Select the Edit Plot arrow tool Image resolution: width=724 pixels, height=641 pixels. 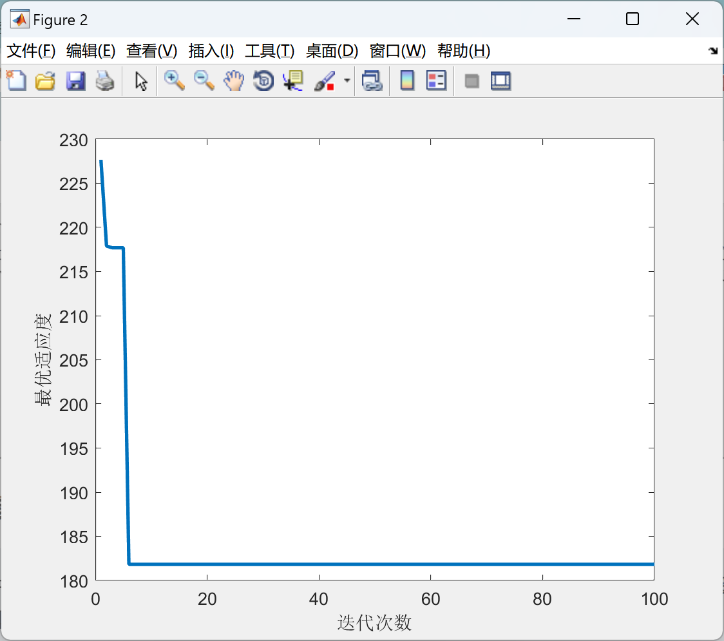click(141, 81)
